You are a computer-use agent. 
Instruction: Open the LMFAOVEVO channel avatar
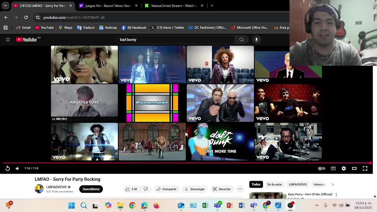(39, 189)
